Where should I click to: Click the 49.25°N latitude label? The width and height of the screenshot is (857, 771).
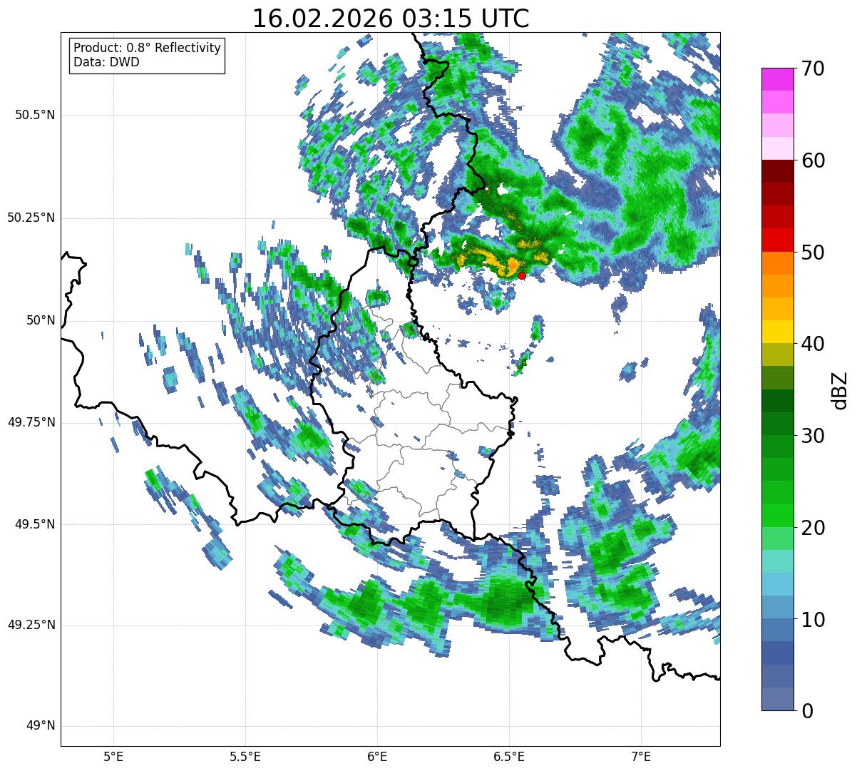[31, 625]
